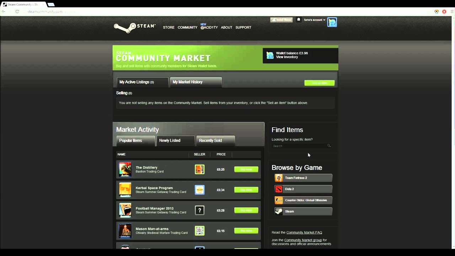Select the Recently Sold tab
Image resolution: width=455 pixels, height=256 pixels.
215,141
